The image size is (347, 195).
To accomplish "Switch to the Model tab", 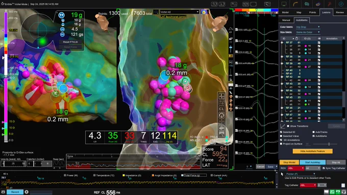I will 285,12.
